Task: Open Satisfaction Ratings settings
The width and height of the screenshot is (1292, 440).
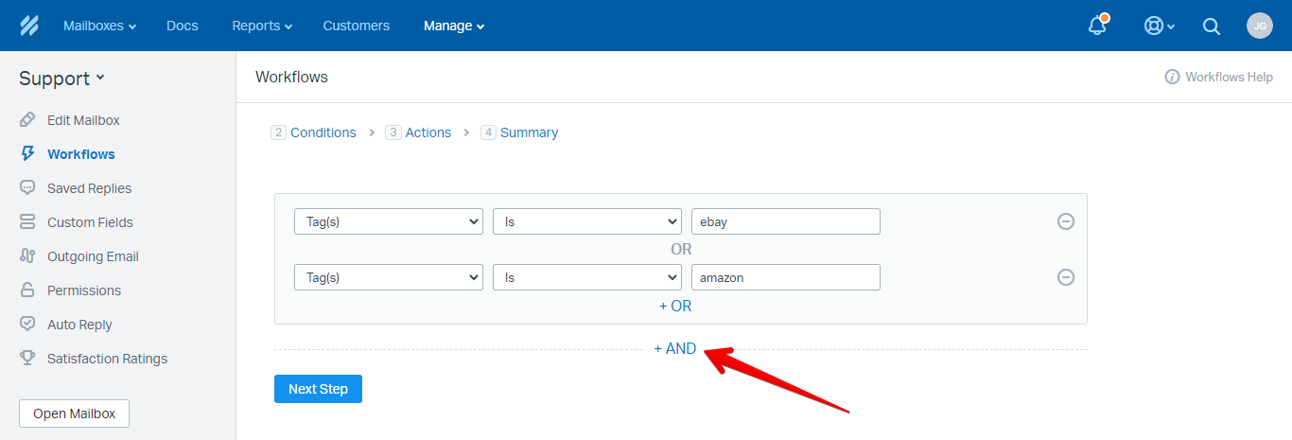Action: pos(107,359)
